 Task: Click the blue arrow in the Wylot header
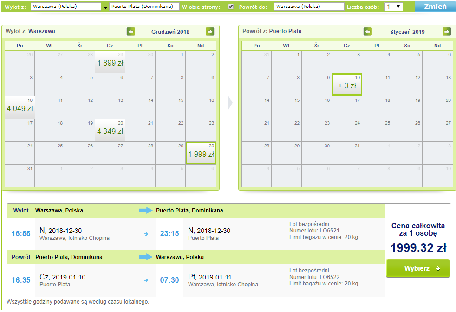tap(146, 210)
